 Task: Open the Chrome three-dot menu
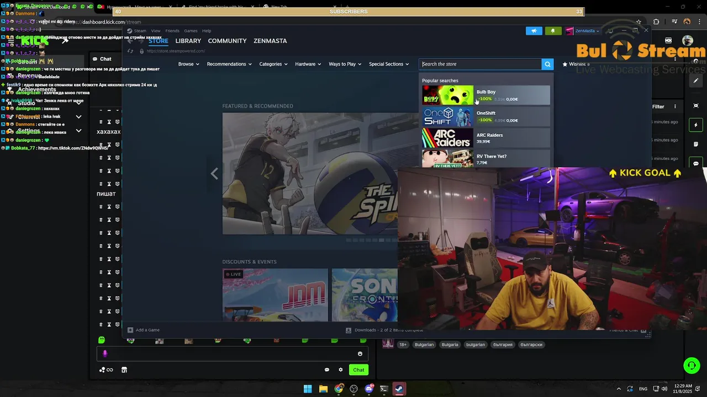point(698,22)
